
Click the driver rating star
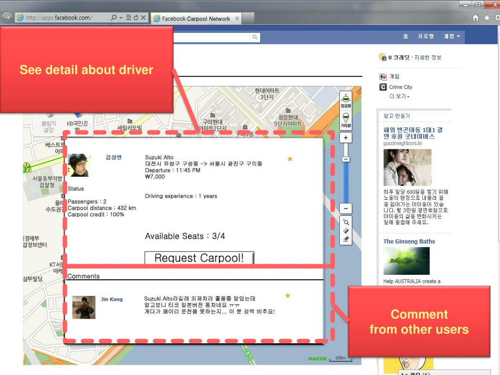click(290, 159)
